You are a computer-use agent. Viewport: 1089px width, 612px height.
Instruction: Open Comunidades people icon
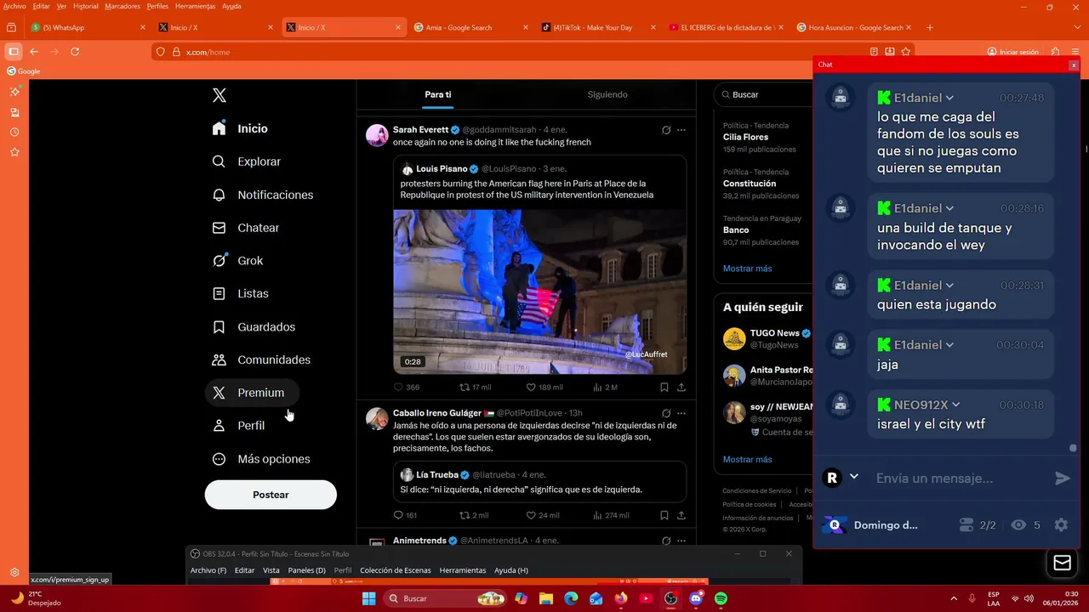tap(219, 360)
